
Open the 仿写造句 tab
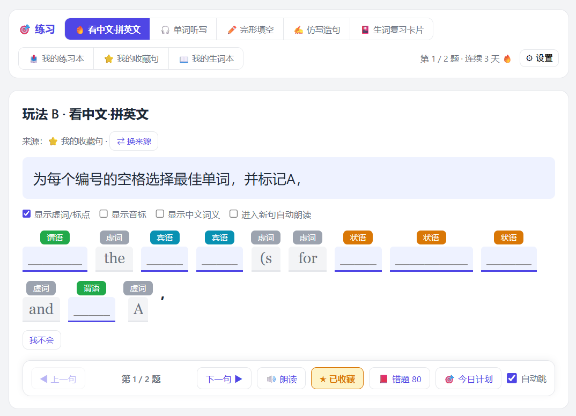pos(316,29)
